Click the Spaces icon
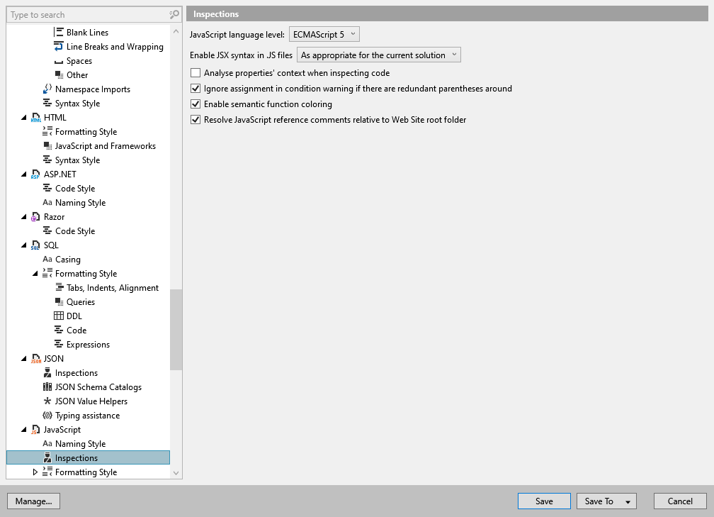This screenshot has width=714, height=517. (59, 61)
